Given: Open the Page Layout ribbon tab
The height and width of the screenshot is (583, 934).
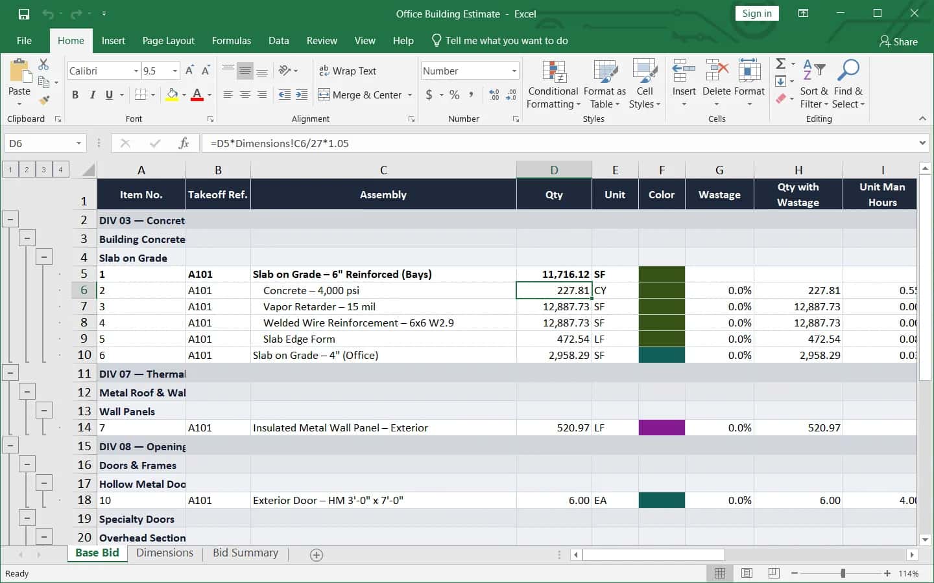Looking at the screenshot, I should coord(168,40).
